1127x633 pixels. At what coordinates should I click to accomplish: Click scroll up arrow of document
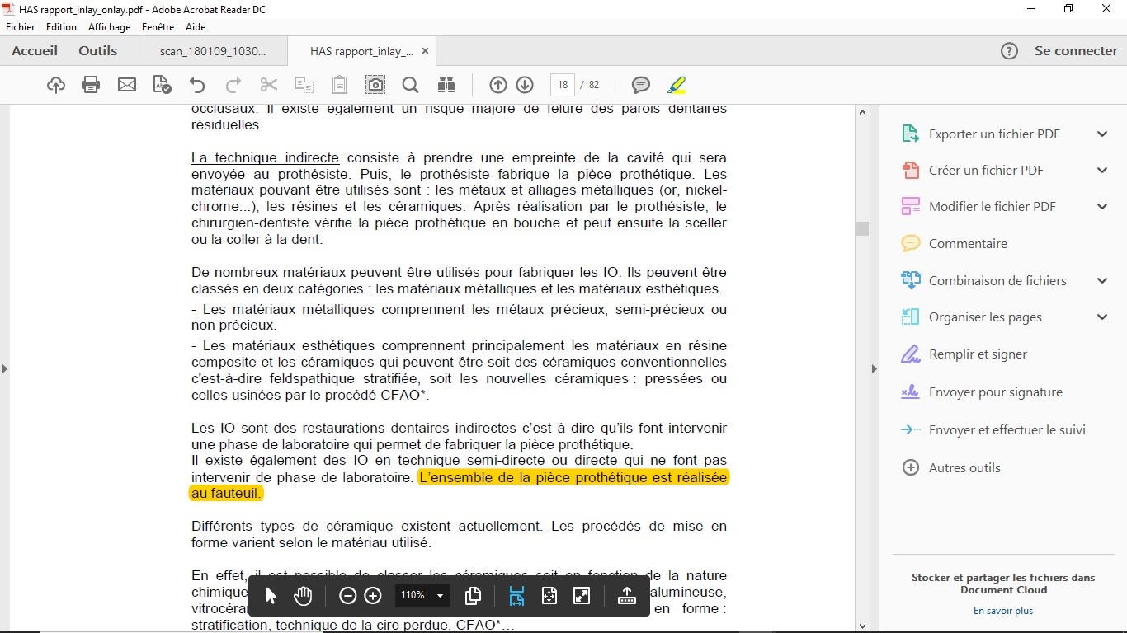tap(863, 112)
